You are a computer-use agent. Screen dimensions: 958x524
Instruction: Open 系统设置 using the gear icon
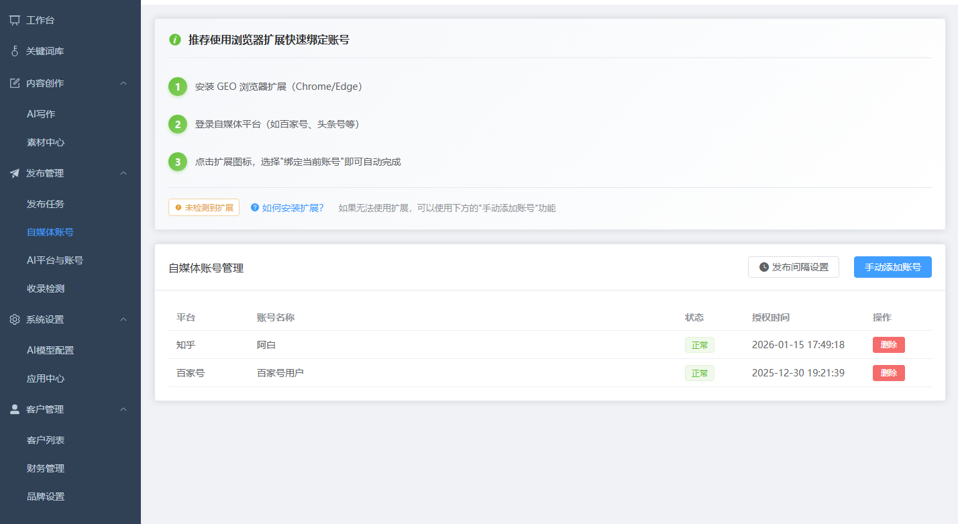tap(14, 319)
